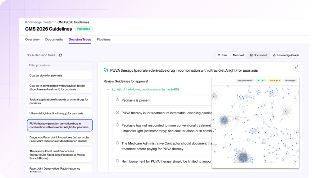Open the Overview tab
The image size is (318, 178).
point(32,39)
